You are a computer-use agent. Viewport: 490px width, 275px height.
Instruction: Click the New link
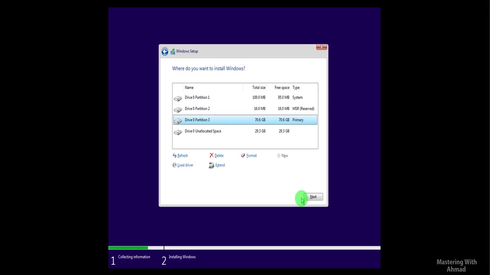[285, 155]
